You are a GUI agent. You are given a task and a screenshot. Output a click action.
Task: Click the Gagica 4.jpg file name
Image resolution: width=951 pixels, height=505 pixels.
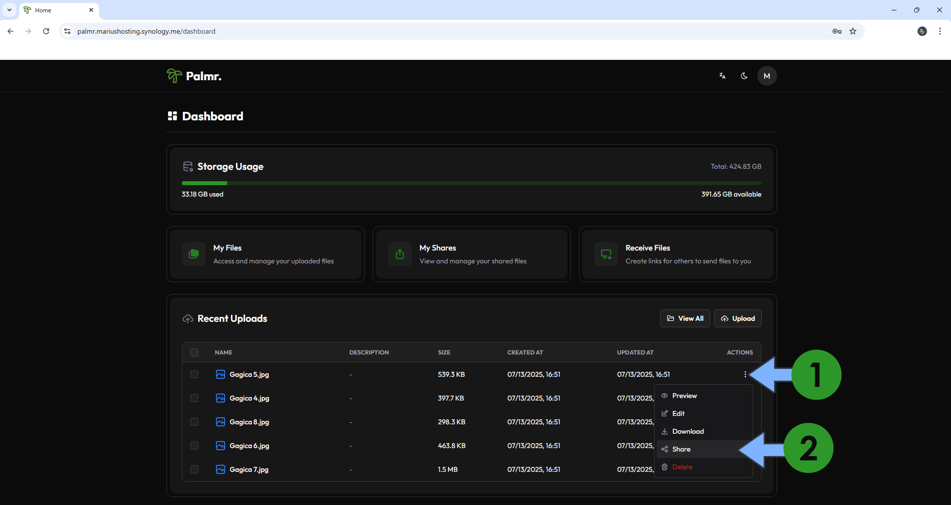point(249,398)
